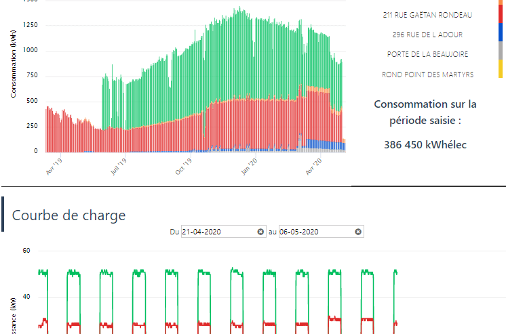Screen dimensions: 506x334
Task: Click the Juil '19 axis label
Action: point(119,167)
